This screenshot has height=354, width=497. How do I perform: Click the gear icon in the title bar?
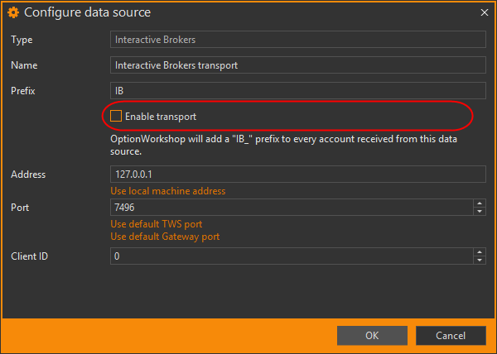coord(13,13)
